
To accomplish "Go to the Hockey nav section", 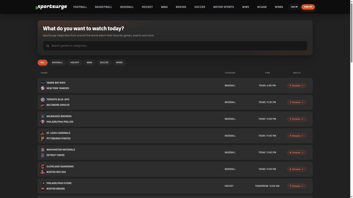I will click(147, 7).
